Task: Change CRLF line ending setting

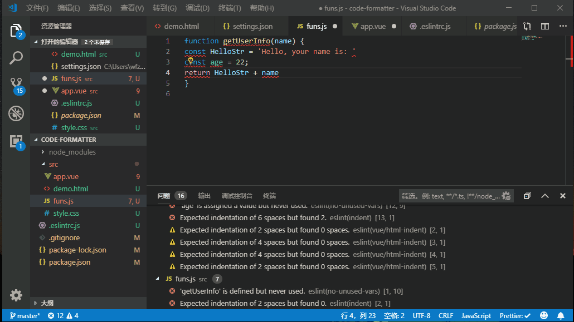Action: (x=446, y=315)
